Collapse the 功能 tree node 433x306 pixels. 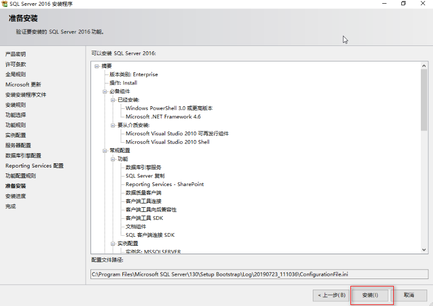[113, 159]
